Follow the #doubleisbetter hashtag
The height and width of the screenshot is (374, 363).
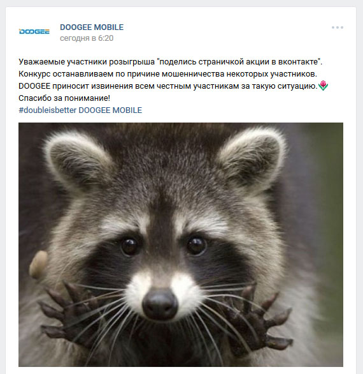47,110
